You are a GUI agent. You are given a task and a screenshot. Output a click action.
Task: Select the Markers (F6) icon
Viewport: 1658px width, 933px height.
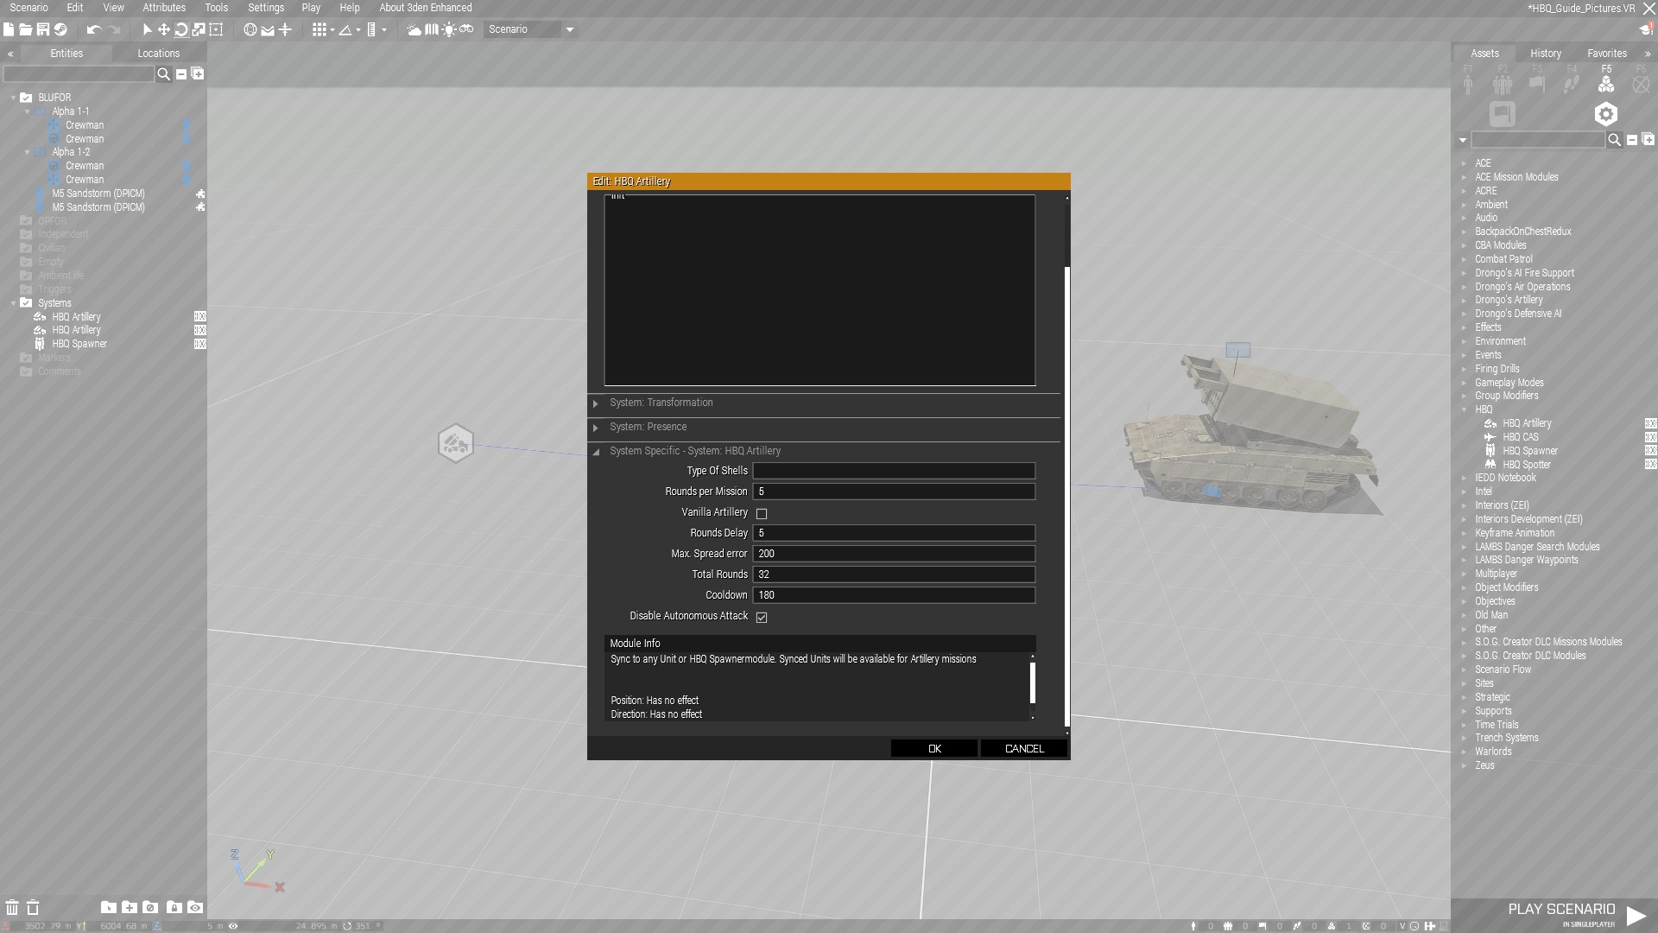(x=1641, y=84)
